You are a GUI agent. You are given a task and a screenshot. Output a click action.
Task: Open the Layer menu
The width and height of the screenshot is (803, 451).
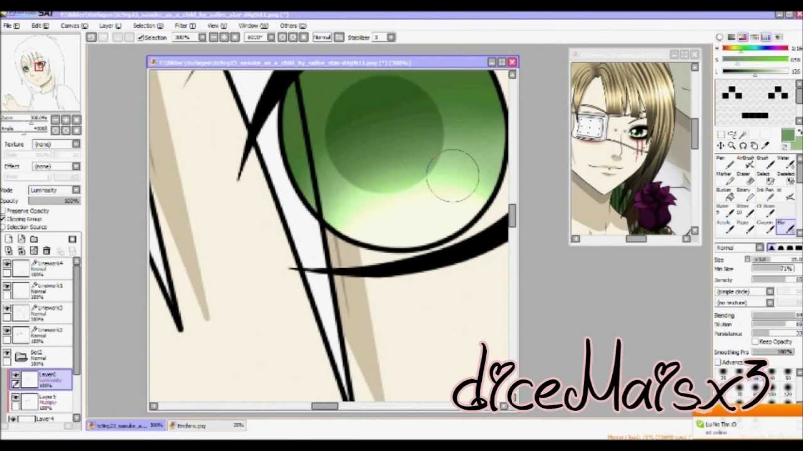pos(110,26)
